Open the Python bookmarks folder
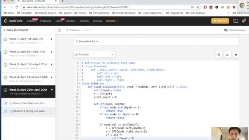The image size is (249, 140). (81, 13)
